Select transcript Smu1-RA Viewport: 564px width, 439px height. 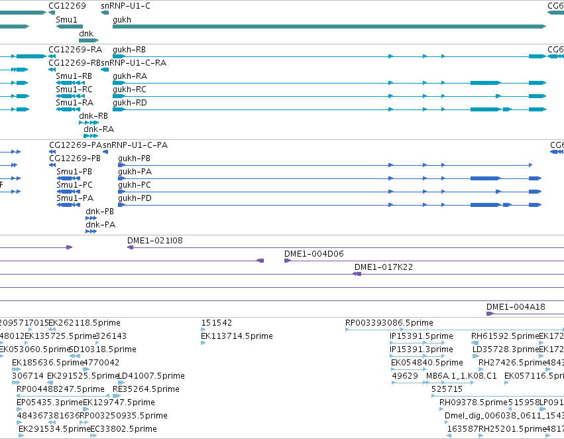(x=68, y=109)
